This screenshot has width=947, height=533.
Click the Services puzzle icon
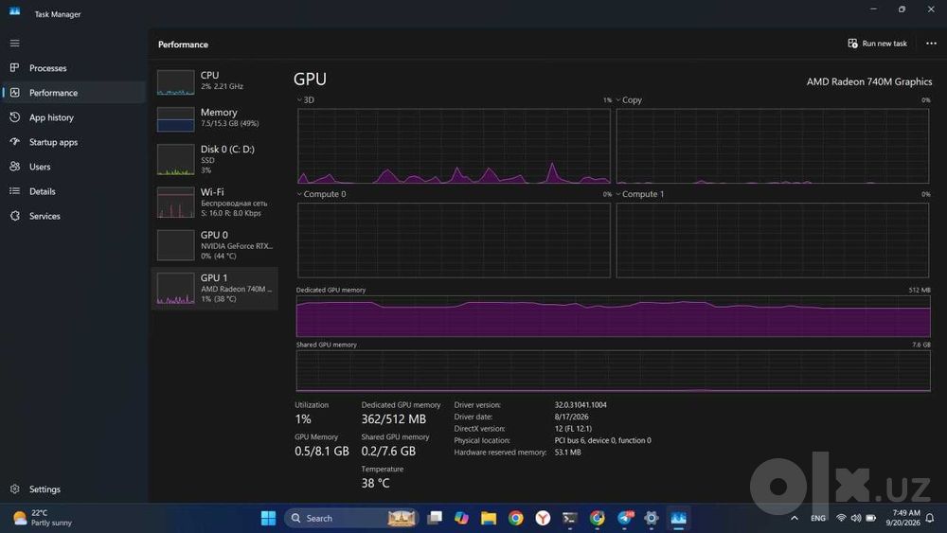click(x=14, y=216)
